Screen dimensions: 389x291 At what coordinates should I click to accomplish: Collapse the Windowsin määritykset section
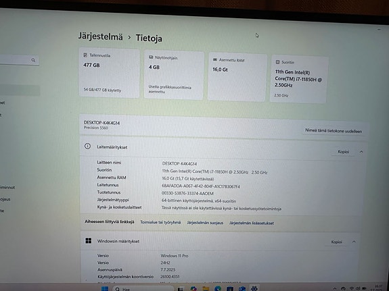(354, 242)
